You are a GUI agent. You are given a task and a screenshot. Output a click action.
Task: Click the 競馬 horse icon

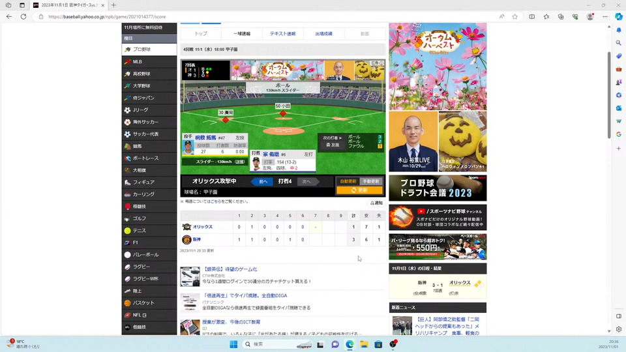127,146
